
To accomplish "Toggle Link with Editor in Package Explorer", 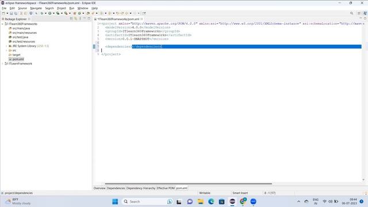I will (75, 18).
